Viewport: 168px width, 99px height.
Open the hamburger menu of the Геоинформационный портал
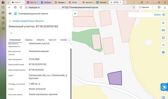click(10, 14)
